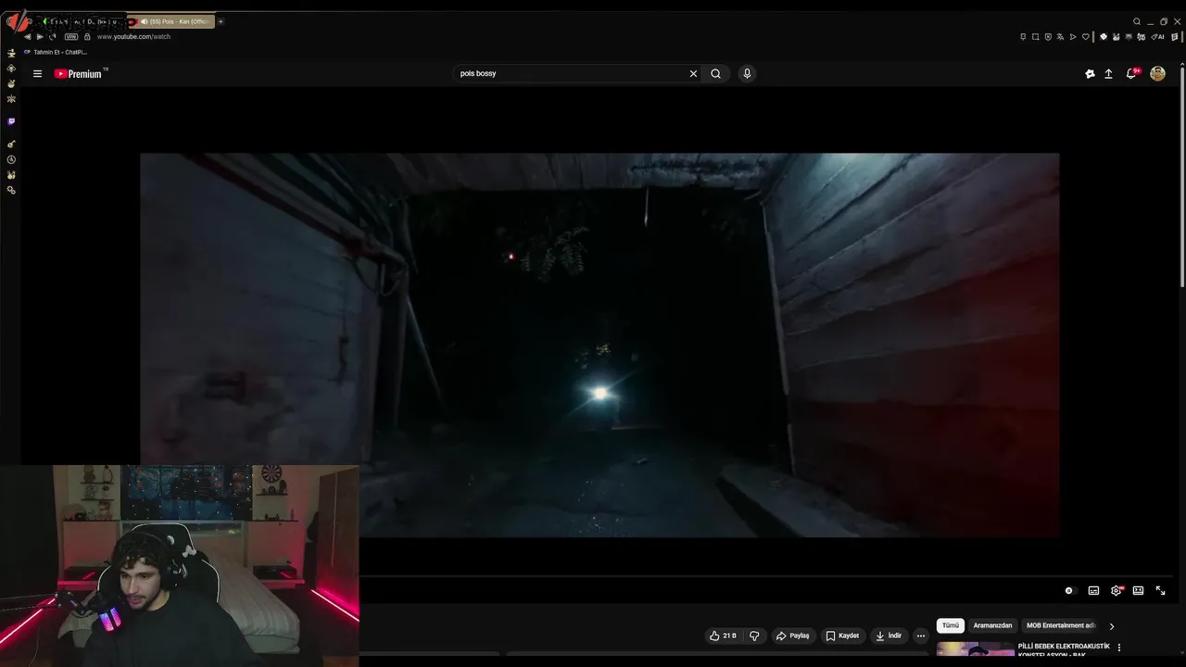Screen dimensions: 1186x667
Task: Download video with İndir button
Action: 888,636
